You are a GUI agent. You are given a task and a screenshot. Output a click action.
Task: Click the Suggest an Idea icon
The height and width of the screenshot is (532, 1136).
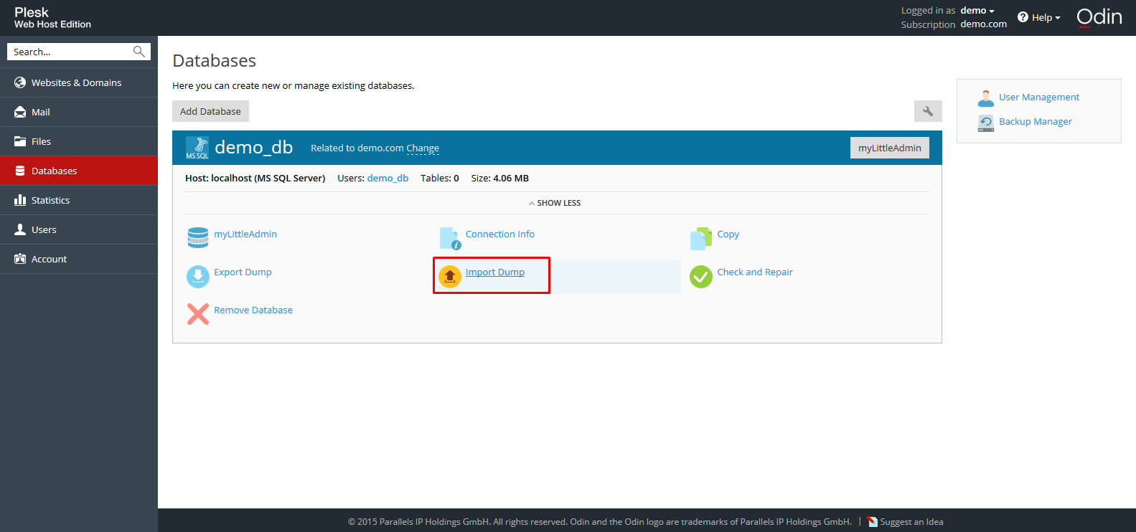(x=873, y=522)
